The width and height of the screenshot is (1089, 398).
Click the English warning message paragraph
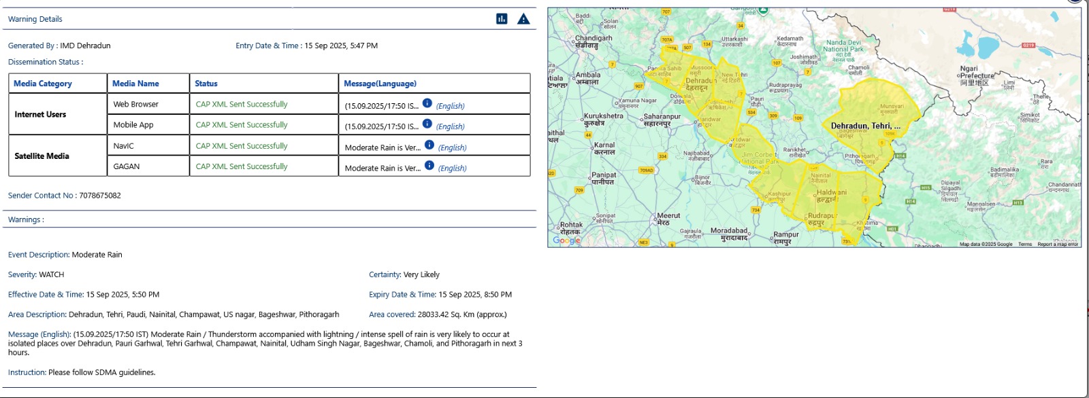coord(265,343)
